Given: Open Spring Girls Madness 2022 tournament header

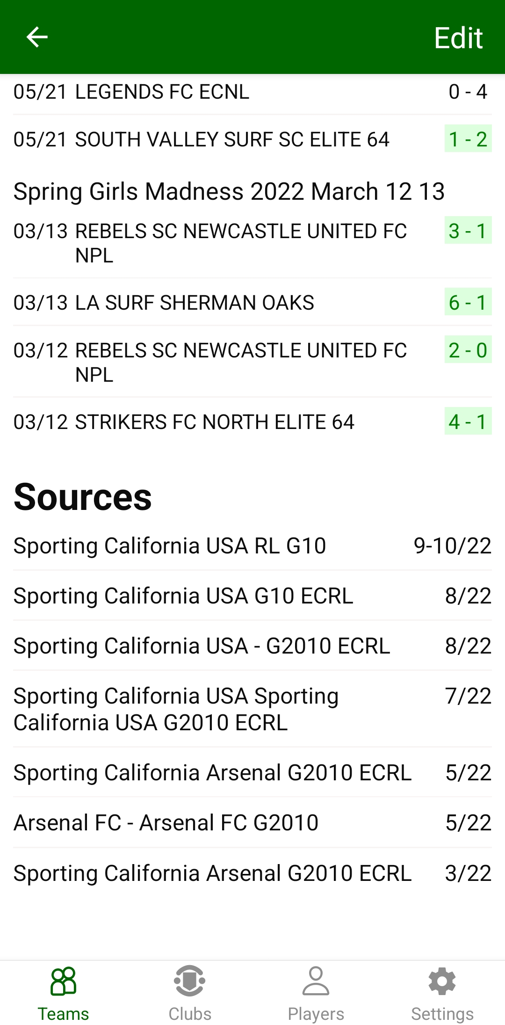Looking at the screenshot, I should (x=229, y=192).
